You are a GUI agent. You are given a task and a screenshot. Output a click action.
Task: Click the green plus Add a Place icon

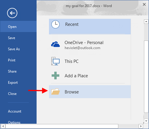[55, 76]
